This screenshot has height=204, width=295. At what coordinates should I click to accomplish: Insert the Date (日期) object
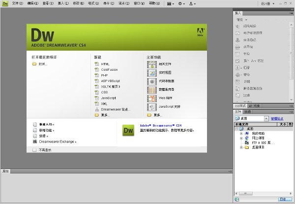click(243, 82)
